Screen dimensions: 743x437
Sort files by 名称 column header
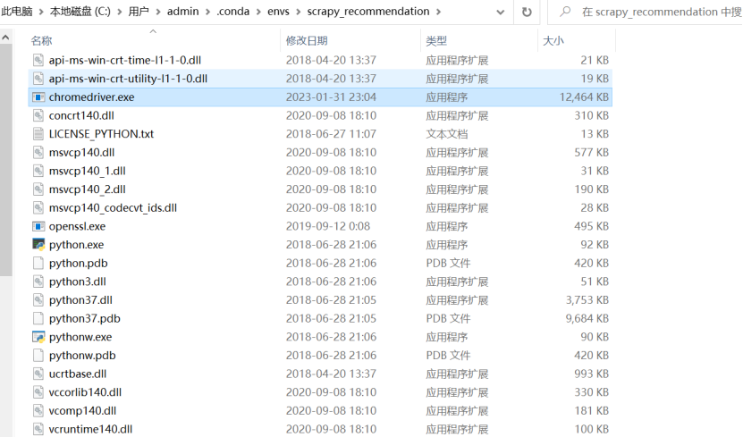click(42, 41)
